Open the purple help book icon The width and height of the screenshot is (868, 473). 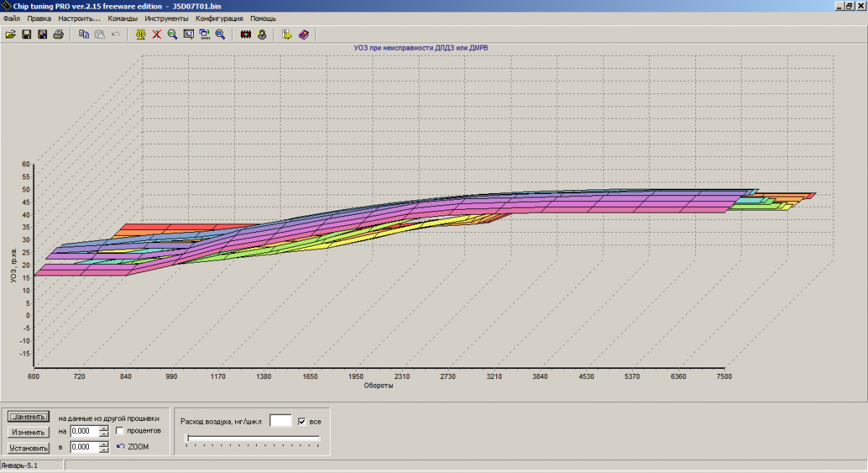click(303, 34)
